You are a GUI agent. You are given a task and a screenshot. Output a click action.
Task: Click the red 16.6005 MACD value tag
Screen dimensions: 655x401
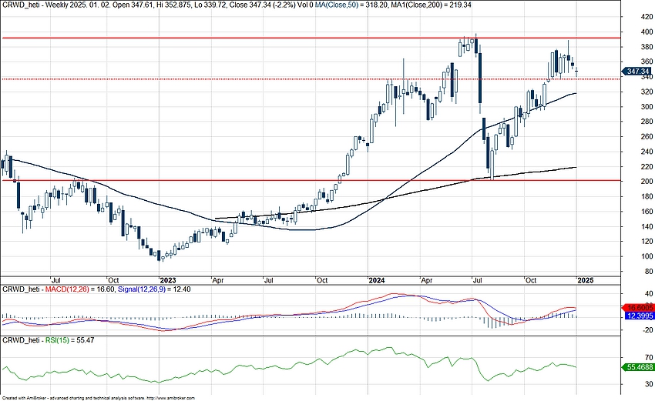(x=638, y=308)
